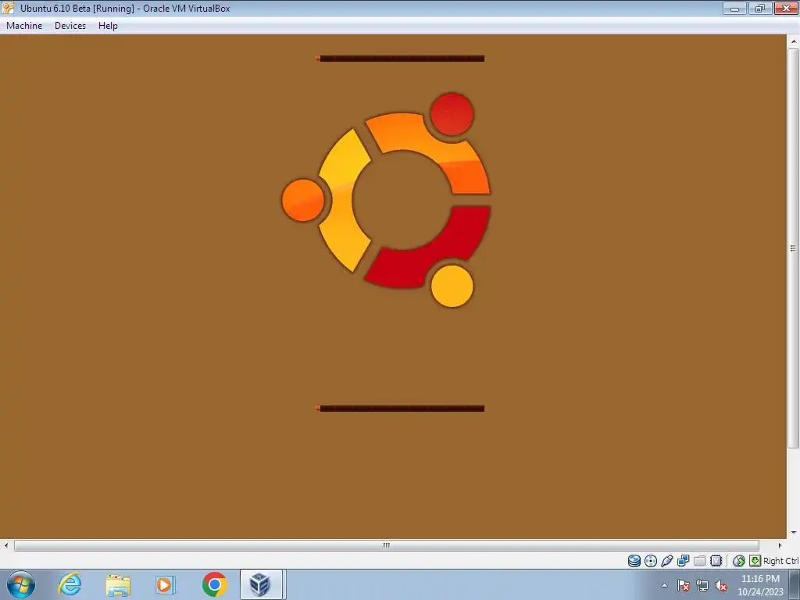Click the vertical scrollbar thumb
This screenshot has width=800, height=600.
794,248
